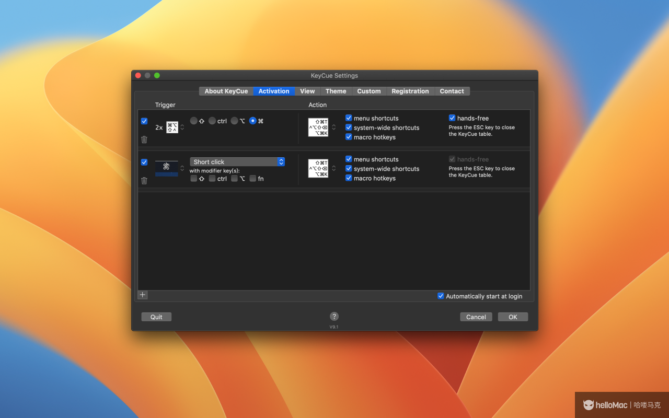Switch to the About KeyCue tab
This screenshot has width=669, height=418.
[226, 91]
